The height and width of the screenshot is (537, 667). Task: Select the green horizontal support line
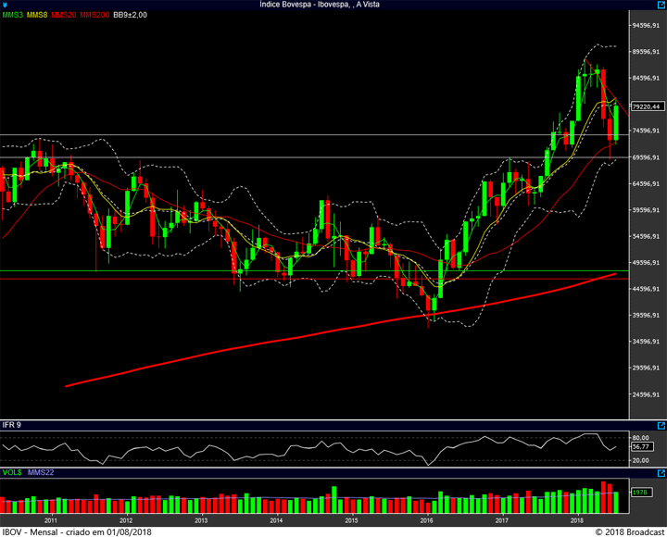tap(278, 271)
